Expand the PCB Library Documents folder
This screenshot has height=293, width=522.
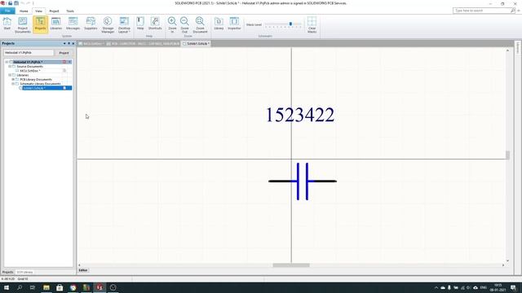(13, 80)
